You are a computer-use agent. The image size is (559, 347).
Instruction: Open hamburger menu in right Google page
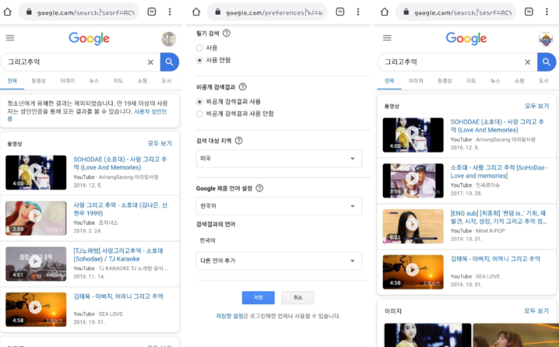point(387,38)
